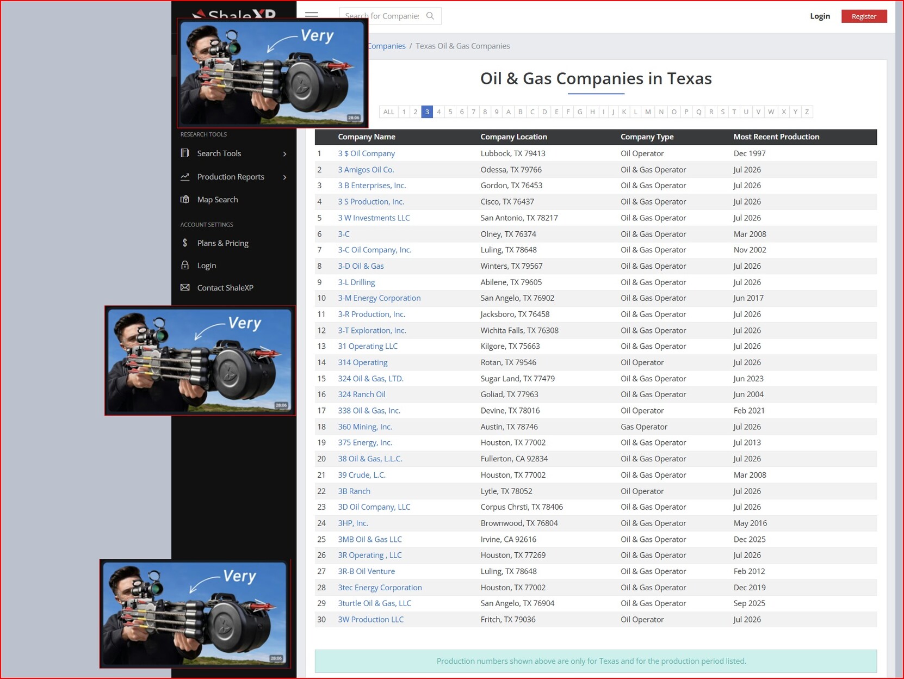904x679 pixels.
Task: Click the Login padlock icon
Action: click(185, 265)
